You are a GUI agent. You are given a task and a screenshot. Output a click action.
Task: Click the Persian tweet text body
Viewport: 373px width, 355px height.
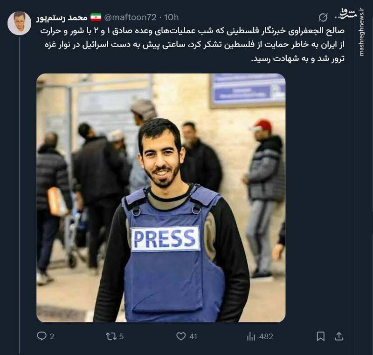click(193, 45)
